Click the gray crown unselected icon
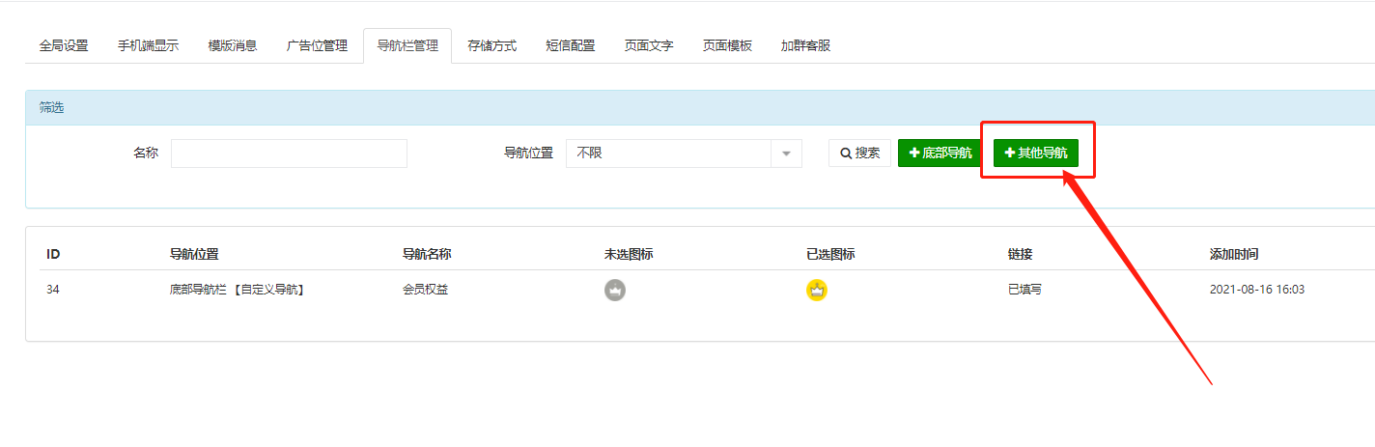Viewport: 1375px width, 447px height. [615, 290]
